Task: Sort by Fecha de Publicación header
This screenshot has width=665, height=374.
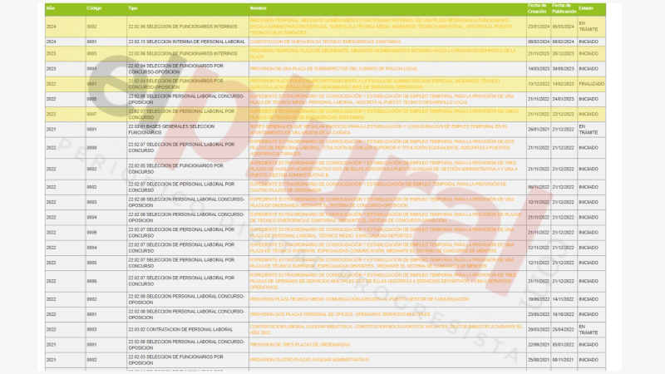Action: coord(564,7)
